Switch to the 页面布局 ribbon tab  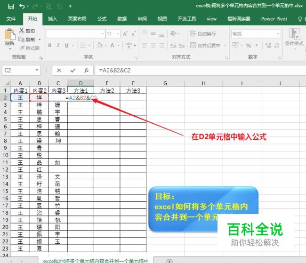(x=77, y=19)
